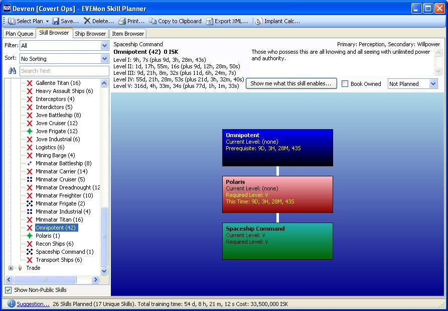The width and height of the screenshot is (448, 311).
Task: Click red X icon beside Heavy Assault Ships
Action: [x=30, y=91]
